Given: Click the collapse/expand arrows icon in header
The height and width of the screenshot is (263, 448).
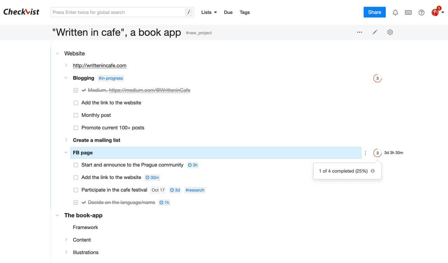Looking at the screenshot, I should (375, 32).
